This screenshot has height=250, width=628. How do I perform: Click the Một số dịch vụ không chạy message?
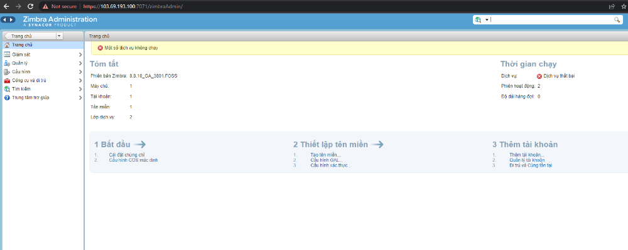pos(131,48)
